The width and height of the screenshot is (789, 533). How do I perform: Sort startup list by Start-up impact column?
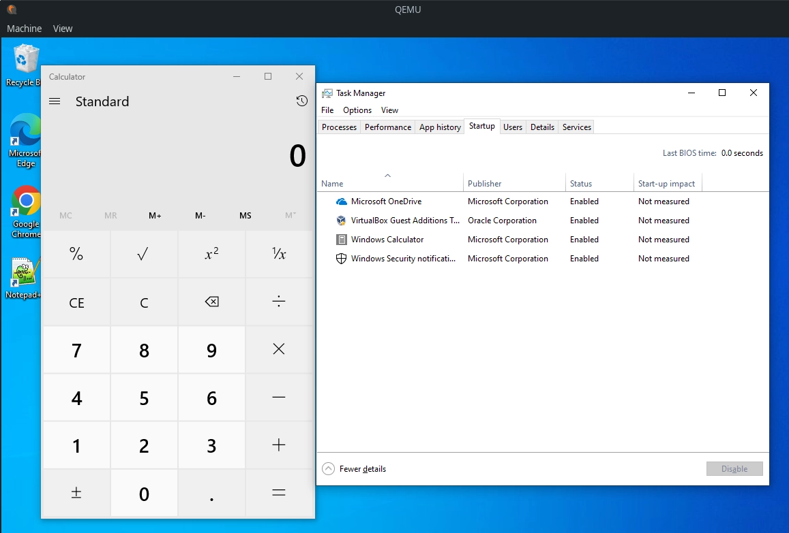[668, 183]
